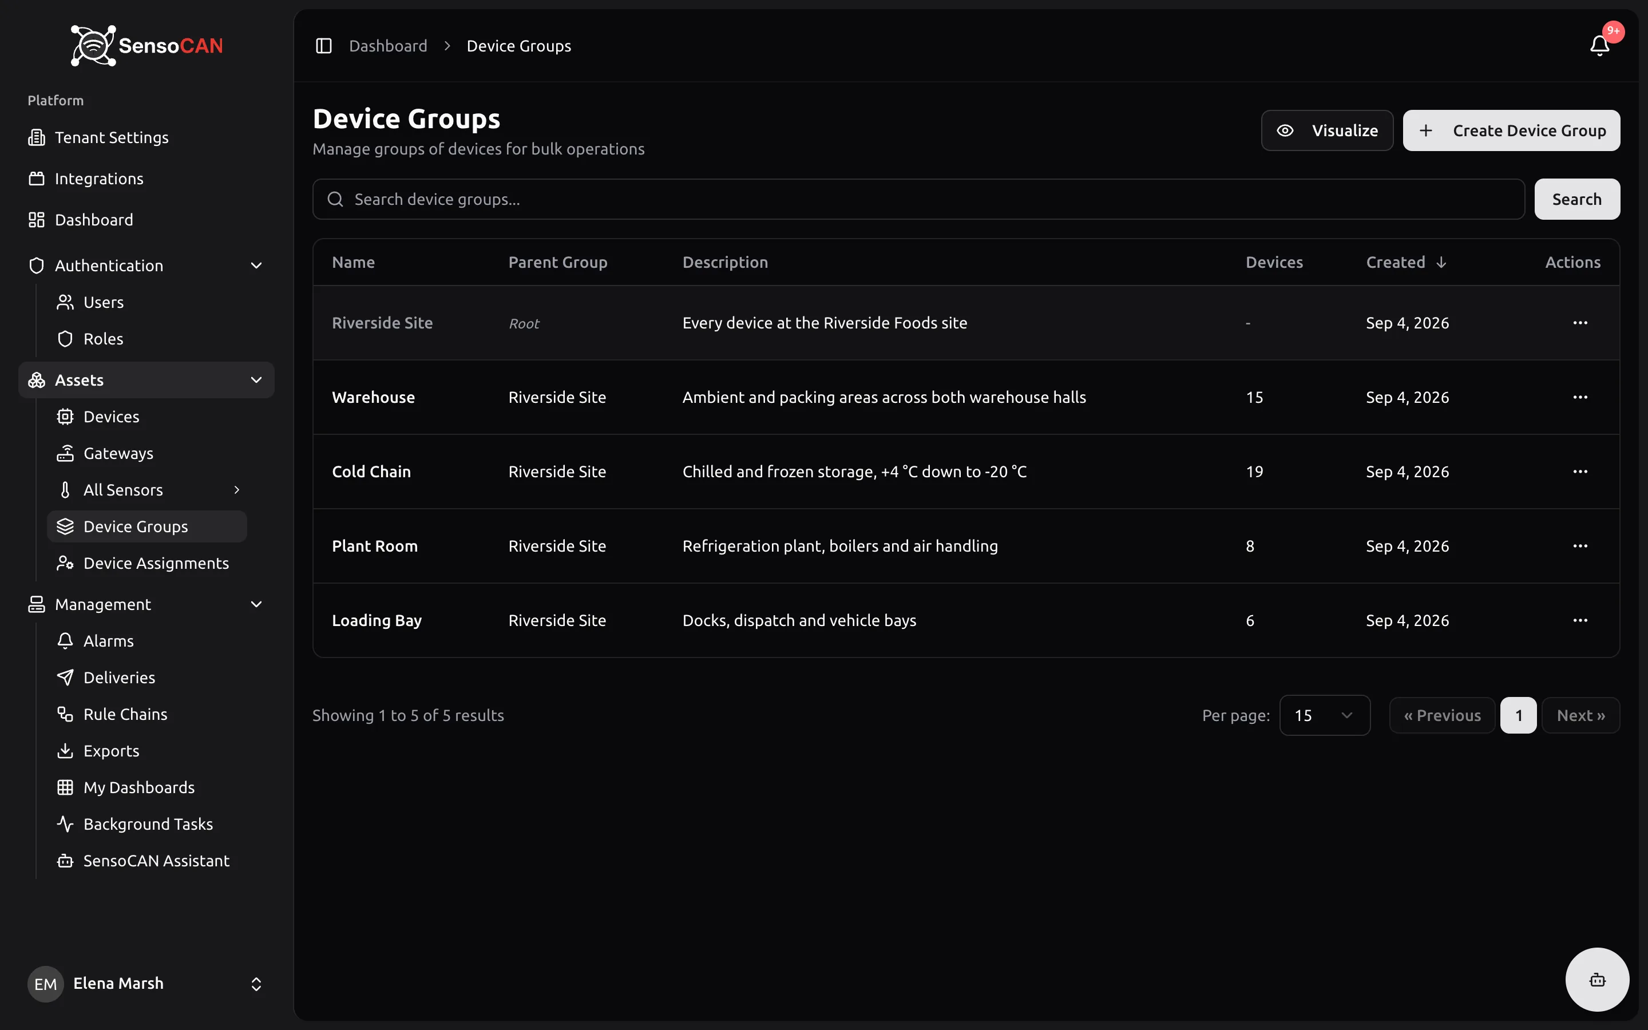Click the Dashboard breadcrumb link

pyautogui.click(x=388, y=46)
